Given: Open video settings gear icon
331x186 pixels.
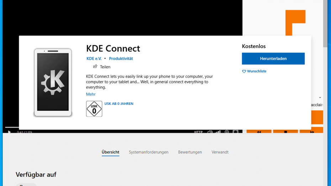Looking at the screenshot, I should pyautogui.click(x=227, y=132).
